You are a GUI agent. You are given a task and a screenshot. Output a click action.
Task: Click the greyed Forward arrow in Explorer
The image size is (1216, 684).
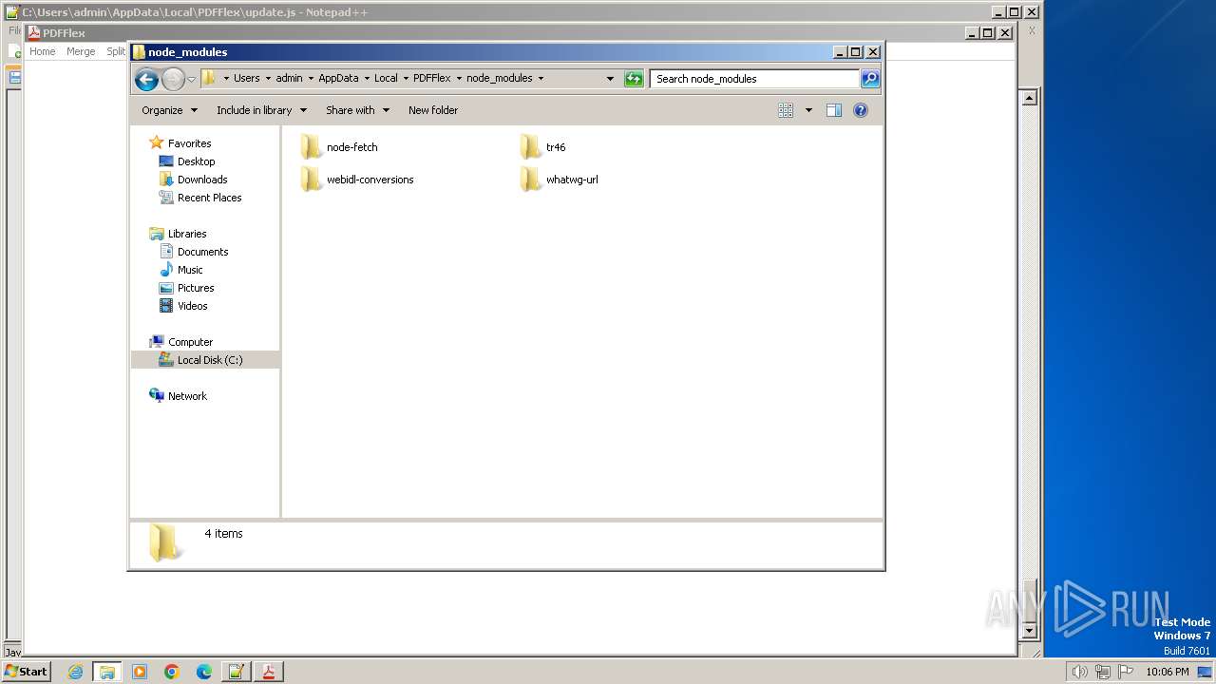173,79
